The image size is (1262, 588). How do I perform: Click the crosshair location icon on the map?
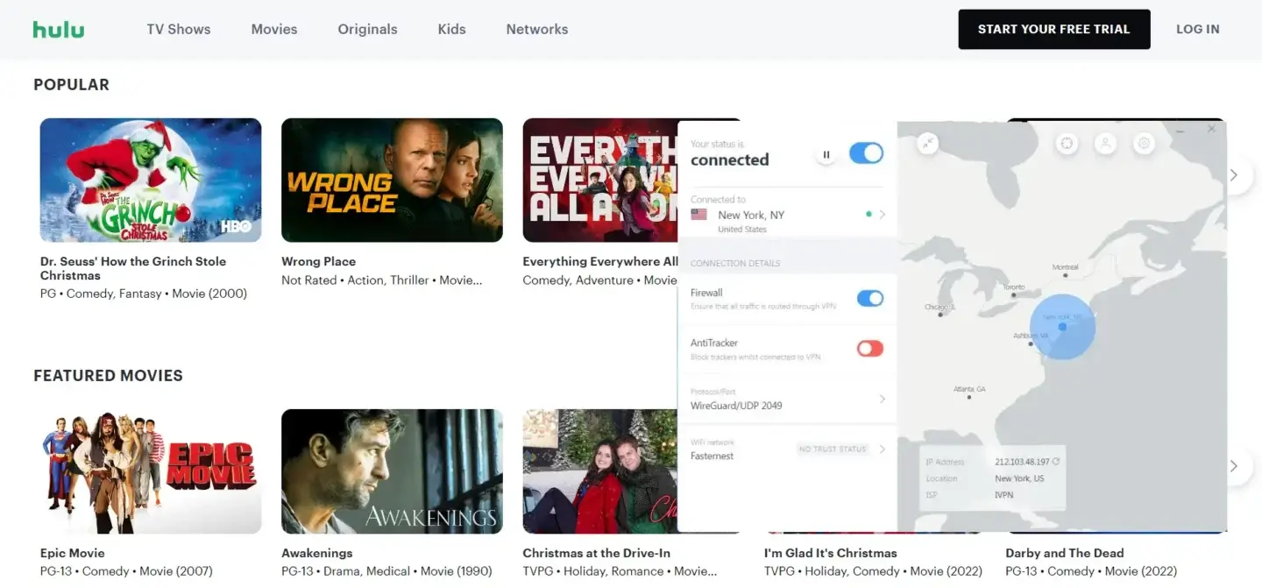[1067, 143]
